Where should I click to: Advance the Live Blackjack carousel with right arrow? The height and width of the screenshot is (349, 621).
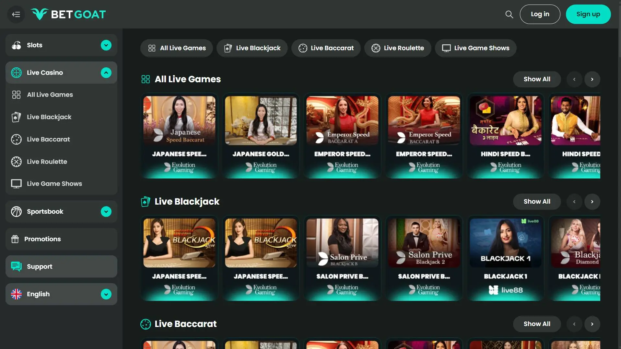592,202
